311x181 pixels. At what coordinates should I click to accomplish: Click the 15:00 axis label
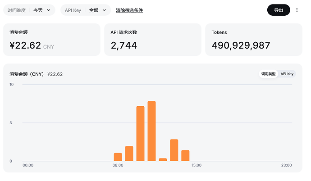197,165
